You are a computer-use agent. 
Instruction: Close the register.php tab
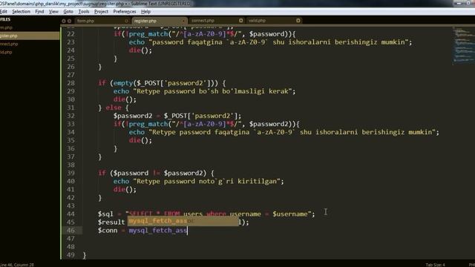pyautogui.click(x=183, y=21)
